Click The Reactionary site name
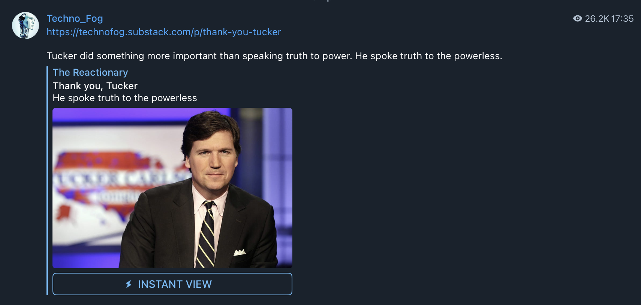Screen dimensions: 641x305 click(x=90, y=72)
